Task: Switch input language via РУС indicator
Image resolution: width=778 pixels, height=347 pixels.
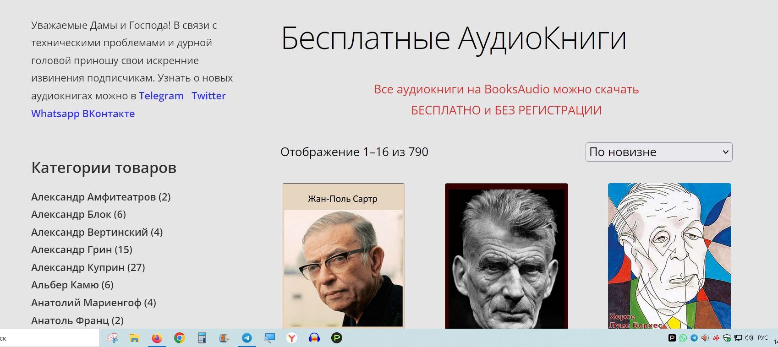Action: [763, 338]
